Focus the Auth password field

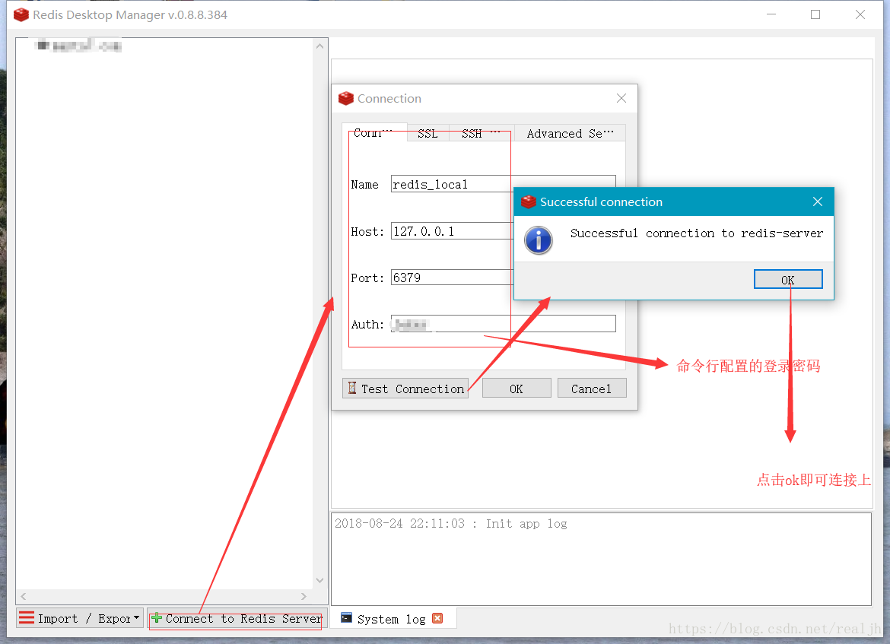pos(503,324)
